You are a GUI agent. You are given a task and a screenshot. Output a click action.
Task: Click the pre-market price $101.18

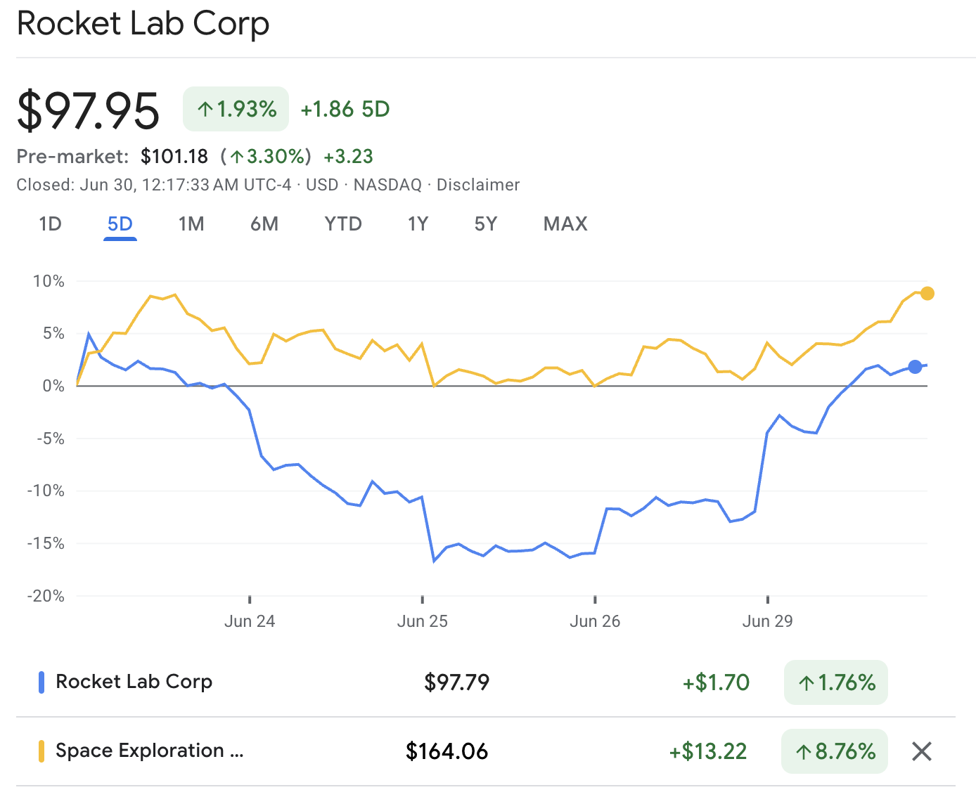[174, 156]
